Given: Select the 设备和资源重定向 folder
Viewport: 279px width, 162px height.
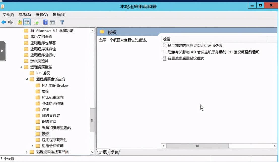Looking at the screenshot, I should 53,128.
